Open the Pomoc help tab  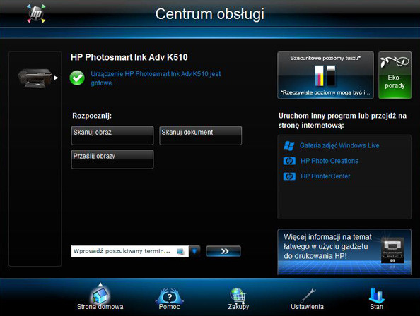(169, 299)
